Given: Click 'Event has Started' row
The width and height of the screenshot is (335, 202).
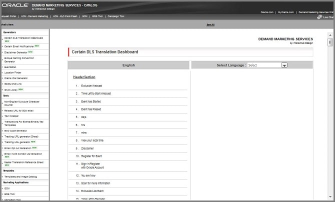Looking at the screenshot, I should pos(128,101).
